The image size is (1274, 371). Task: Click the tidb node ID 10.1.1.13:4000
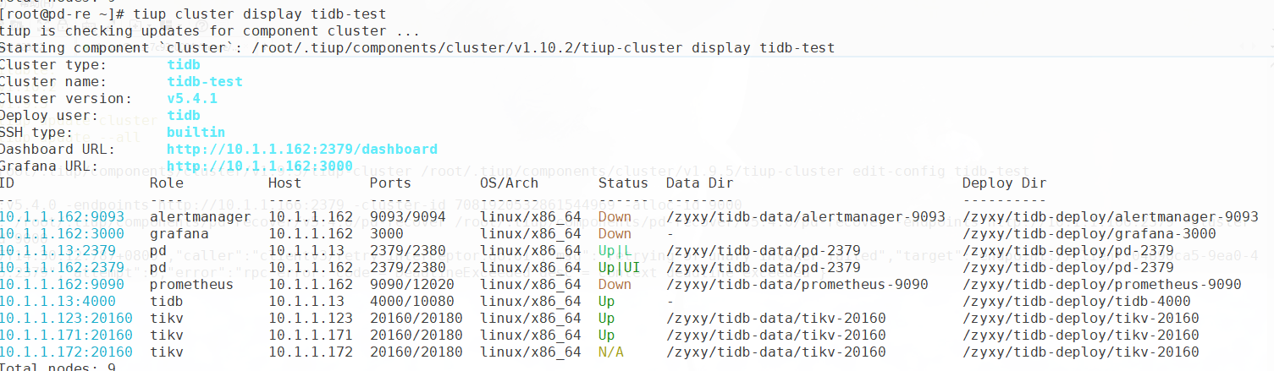click(58, 301)
